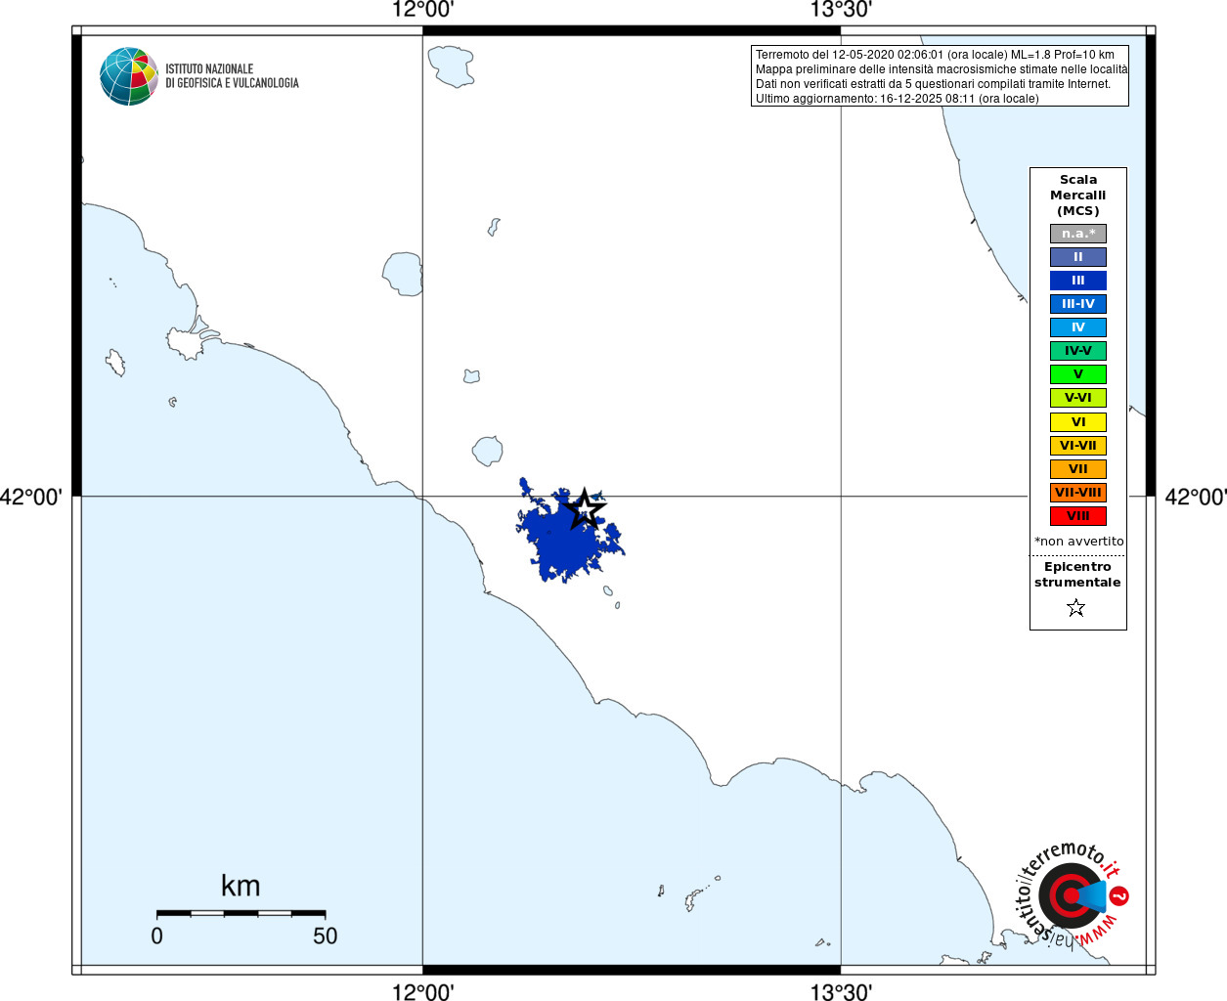Screen dimensions: 1227x1001
Task: Click the Terremoto del 12-05-2020 info box
Action: 940,76
